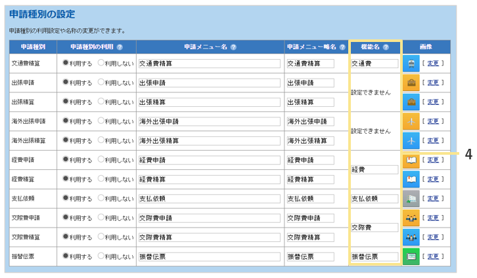477x278 pixels.
Task: Select 利用しない for the 振替伝票 row
Action: tap(101, 256)
